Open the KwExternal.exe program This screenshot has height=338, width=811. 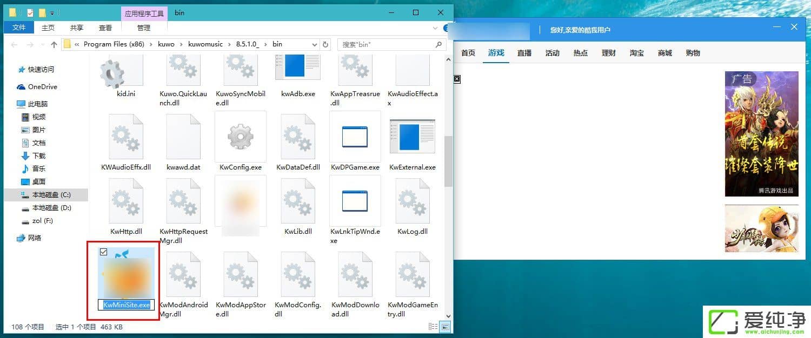coord(413,137)
